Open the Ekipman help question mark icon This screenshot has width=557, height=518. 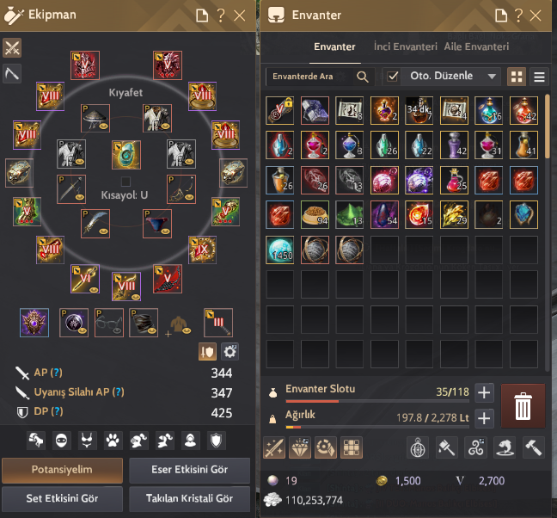tap(221, 15)
